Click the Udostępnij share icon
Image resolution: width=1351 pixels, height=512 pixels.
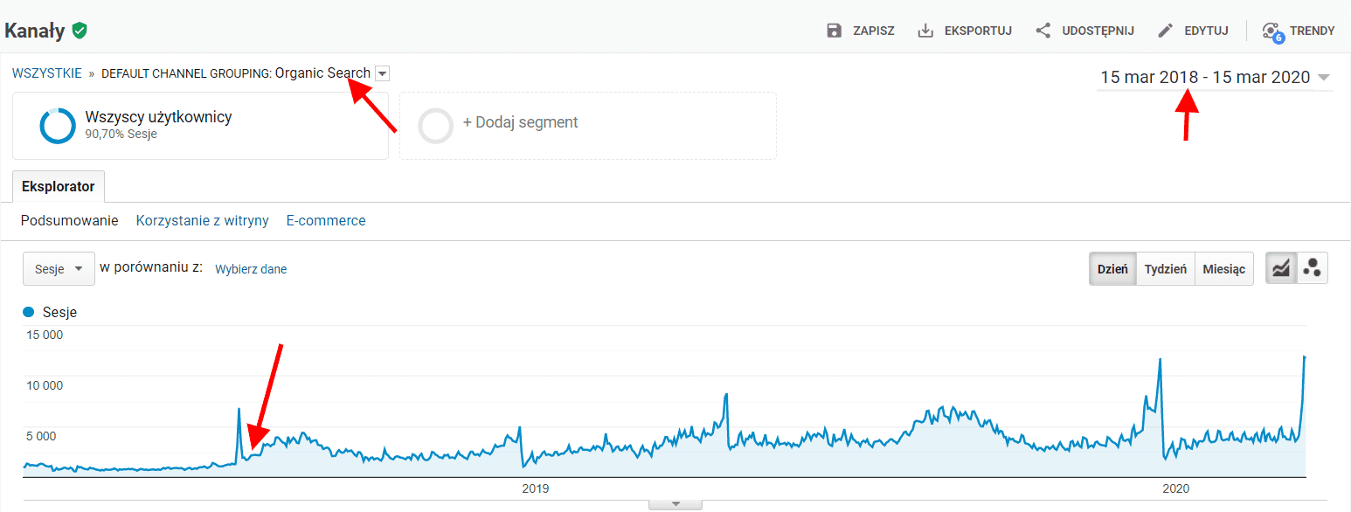pos(1043,31)
